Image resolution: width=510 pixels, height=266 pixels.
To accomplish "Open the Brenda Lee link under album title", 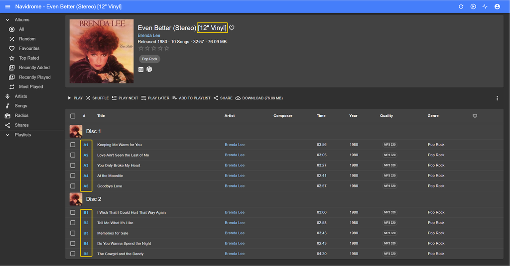I will 149,35.
